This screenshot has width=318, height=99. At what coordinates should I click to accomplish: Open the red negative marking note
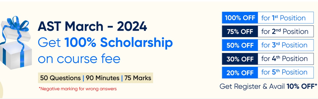(77, 89)
